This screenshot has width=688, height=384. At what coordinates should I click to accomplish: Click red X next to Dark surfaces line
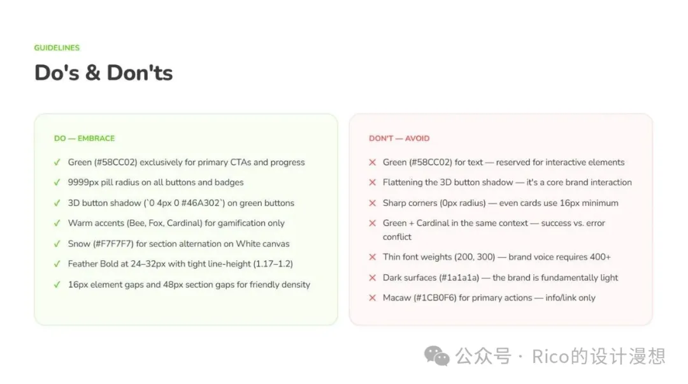click(x=373, y=277)
